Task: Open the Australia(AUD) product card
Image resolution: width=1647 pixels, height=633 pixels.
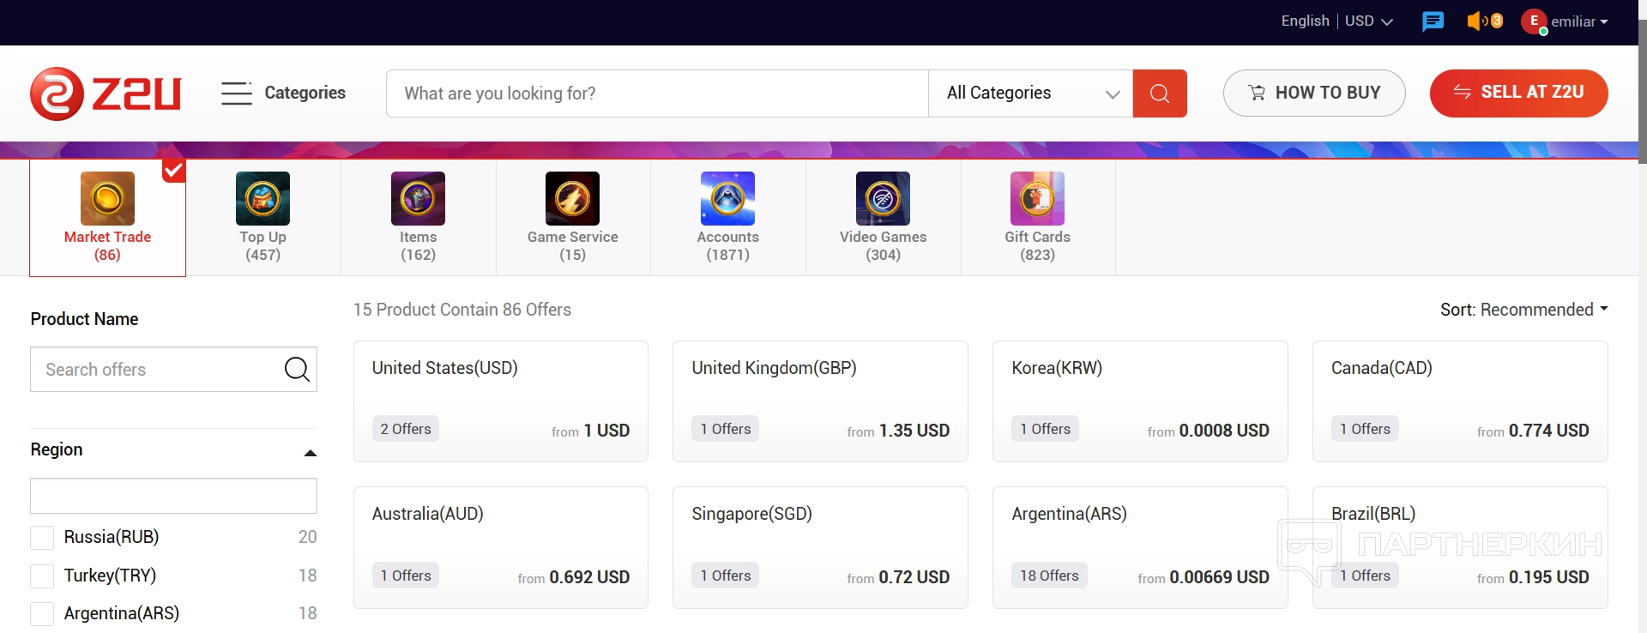Action: [501, 548]
